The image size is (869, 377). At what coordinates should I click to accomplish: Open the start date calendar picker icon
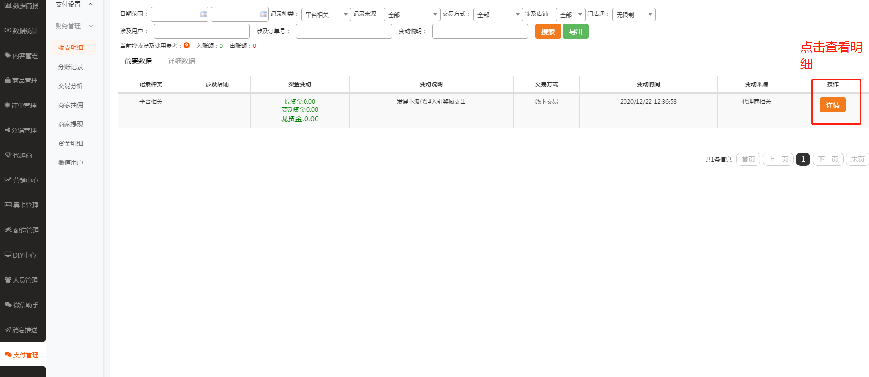[x=203, y=14]
